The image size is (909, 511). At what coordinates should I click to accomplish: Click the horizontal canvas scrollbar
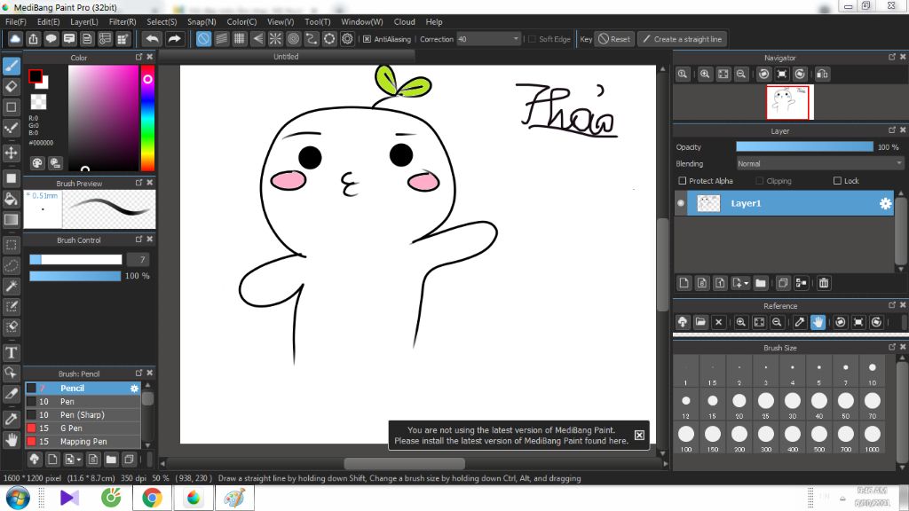(x=405, y=463)
